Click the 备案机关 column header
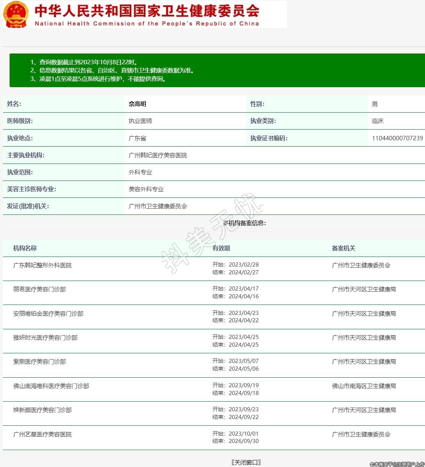The width and height of the screenshot is (425, 467). pyautogui.click(x=343, y=248)
